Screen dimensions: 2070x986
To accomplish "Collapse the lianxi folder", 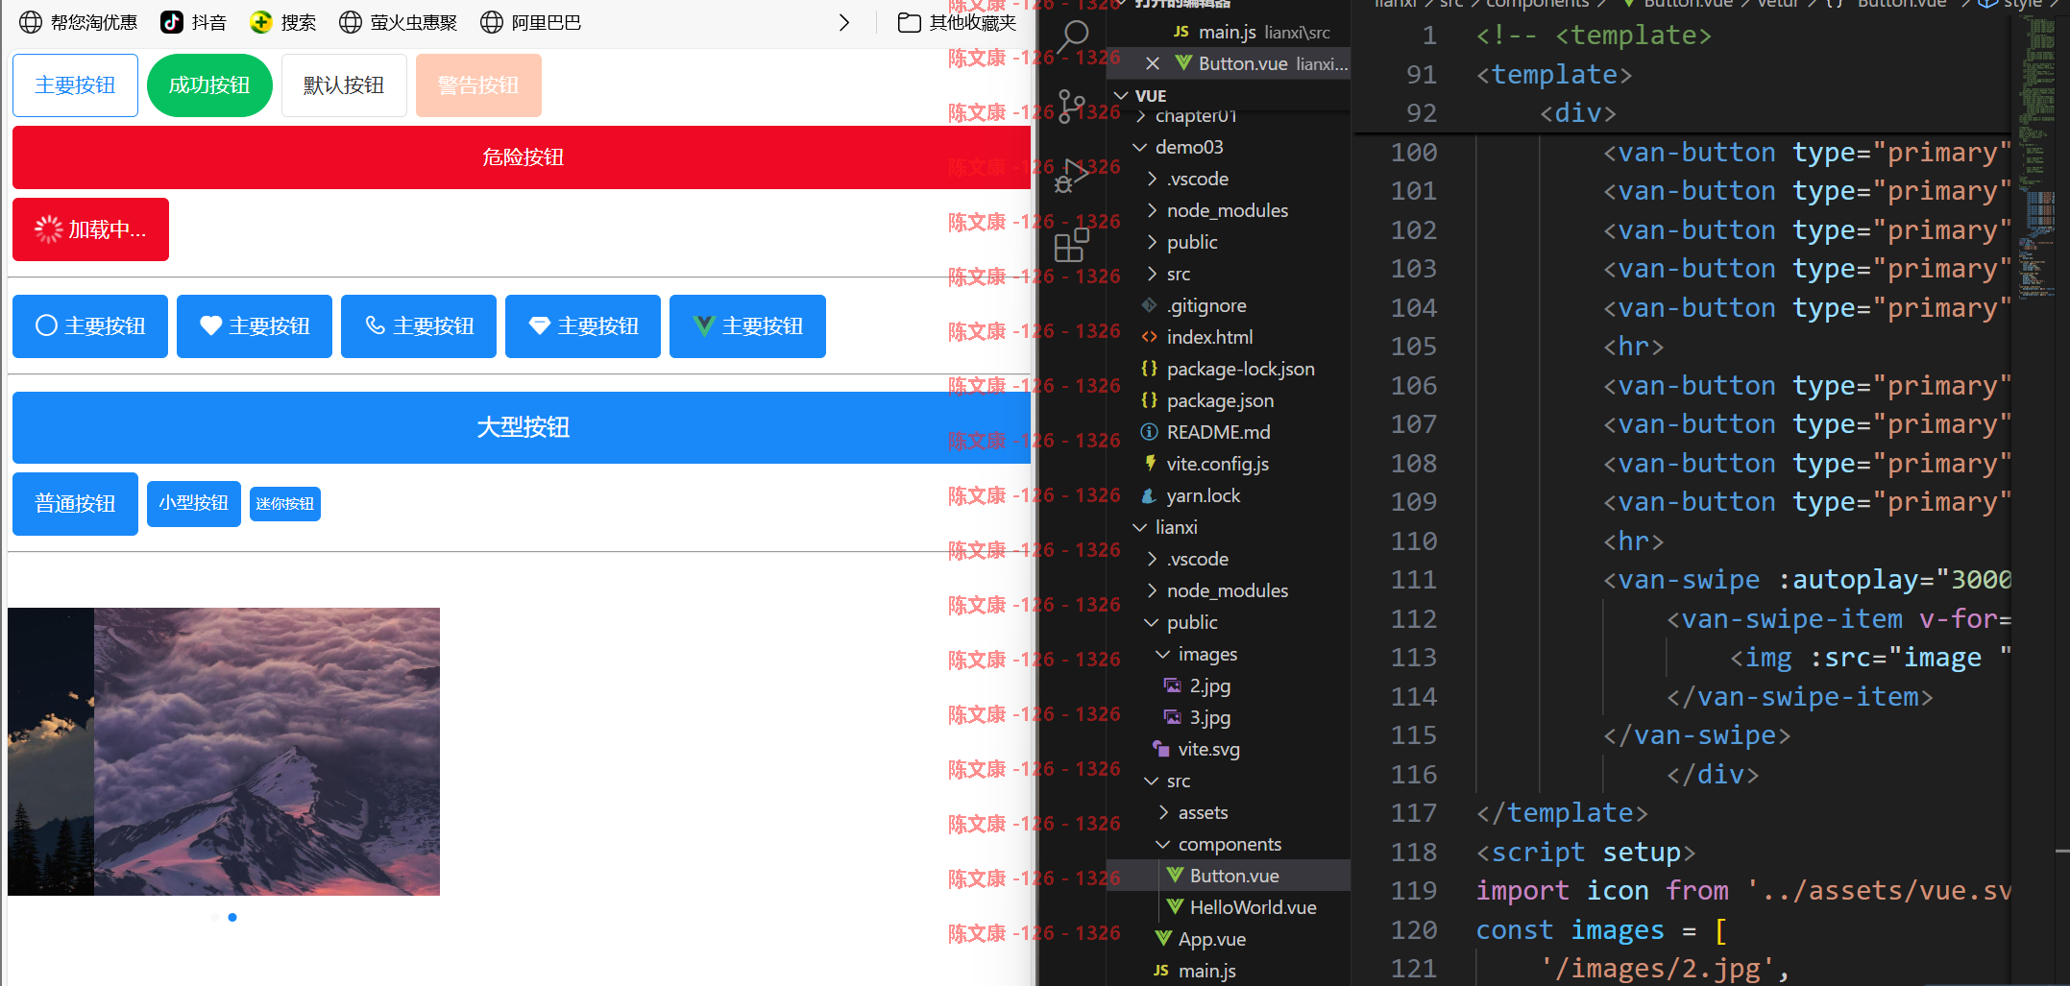I will click(x=1140, y=527).
